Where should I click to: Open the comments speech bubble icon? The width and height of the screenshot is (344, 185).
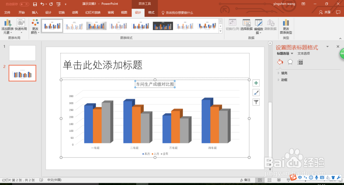338,12
